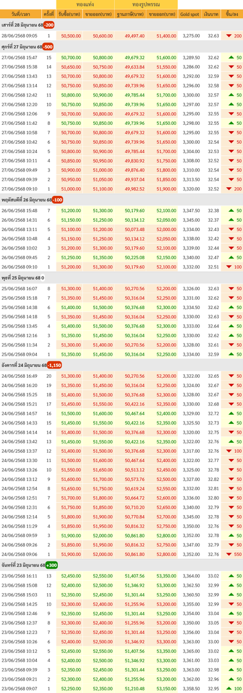Click the green up arrow in 25/06/2568 14:38 row
Image resolution: width=243 pixels, height=693 pixels.
pos(231,307)
